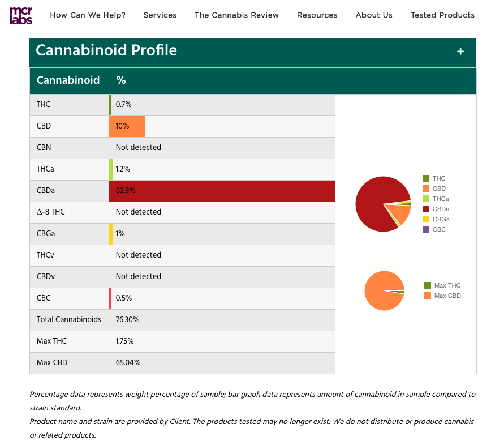Expand the Cannabinoid Profile plus icon

tap(460, 52)
